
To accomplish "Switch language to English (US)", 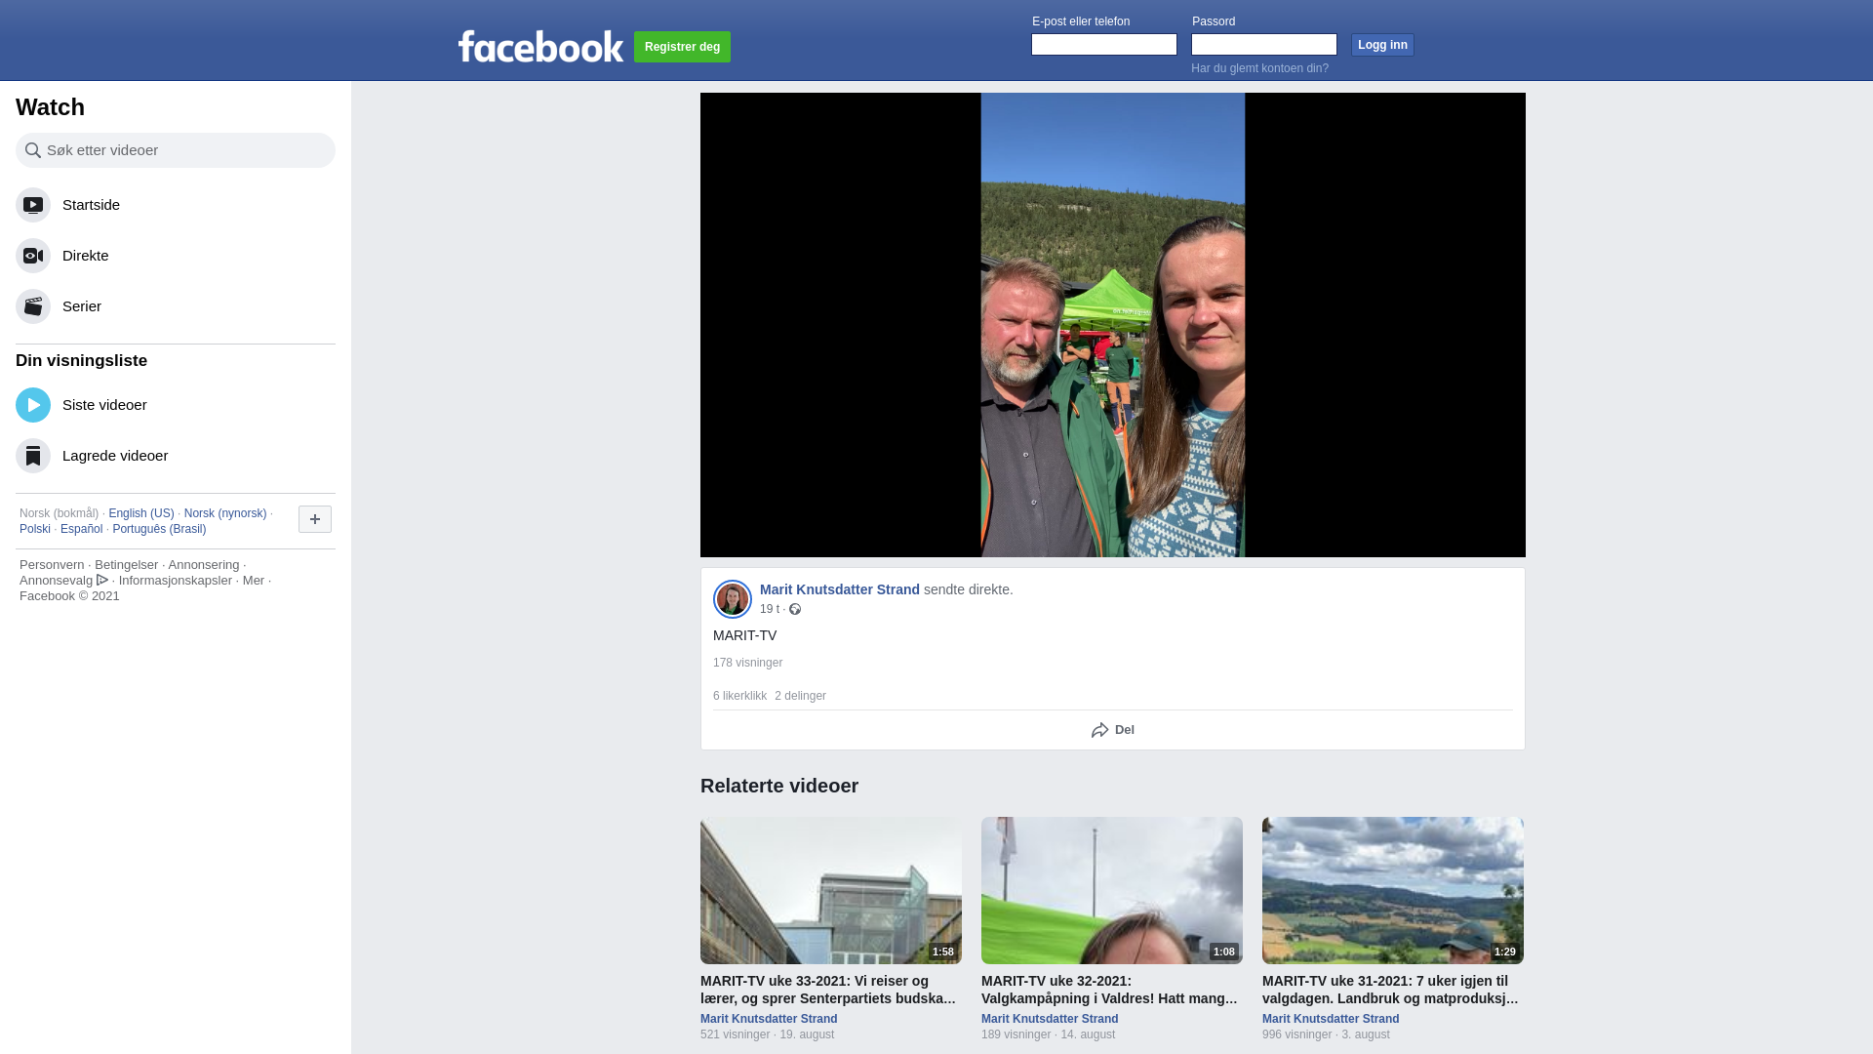I will click(141, 513).
